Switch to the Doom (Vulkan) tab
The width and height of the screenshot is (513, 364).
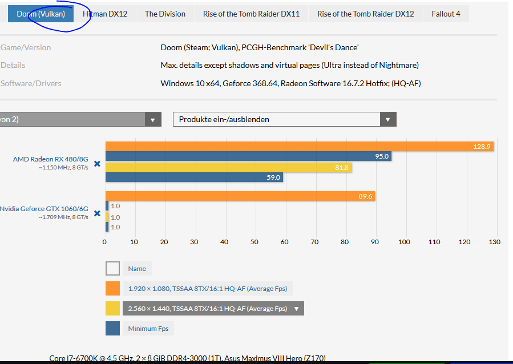click(41, 14)
